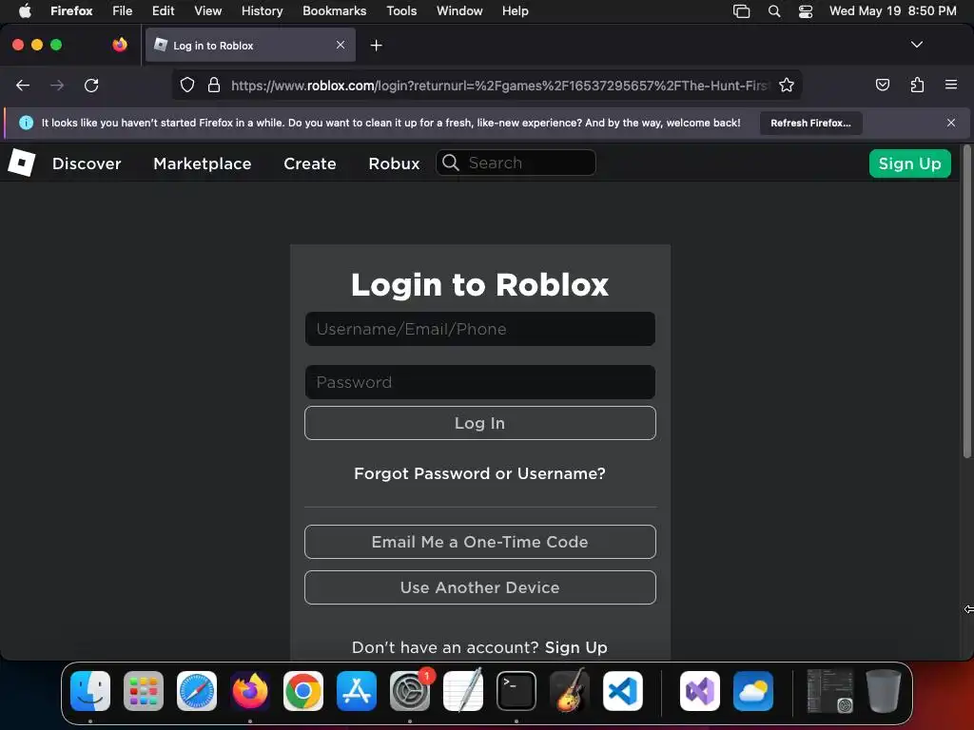Open the Weather app in Dock

753,691
